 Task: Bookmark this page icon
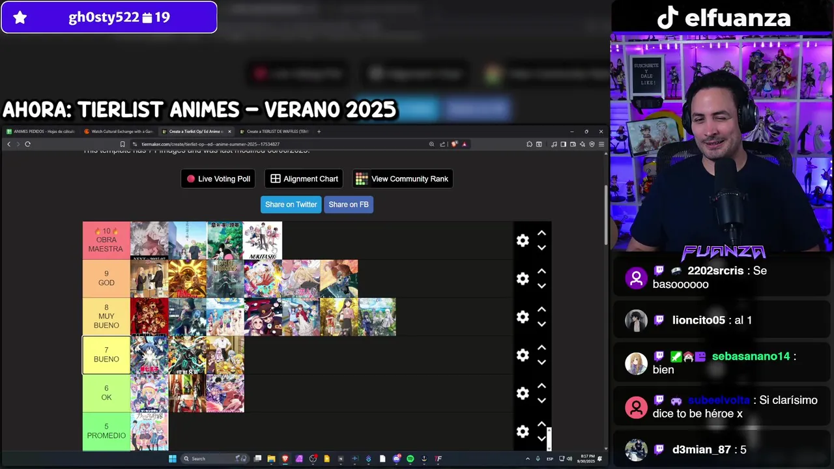[122, 144]
